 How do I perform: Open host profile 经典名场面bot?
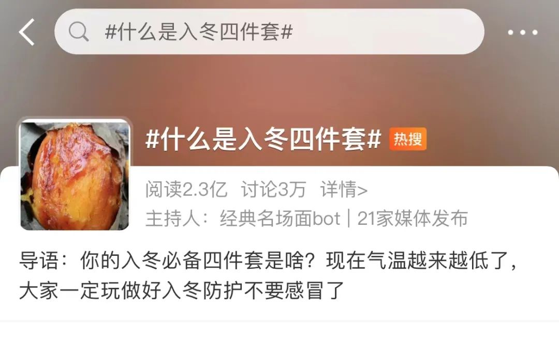pos(280,218)
